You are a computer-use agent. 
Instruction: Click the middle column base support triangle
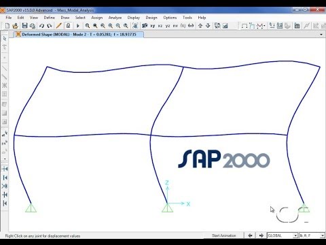[167, 208]
